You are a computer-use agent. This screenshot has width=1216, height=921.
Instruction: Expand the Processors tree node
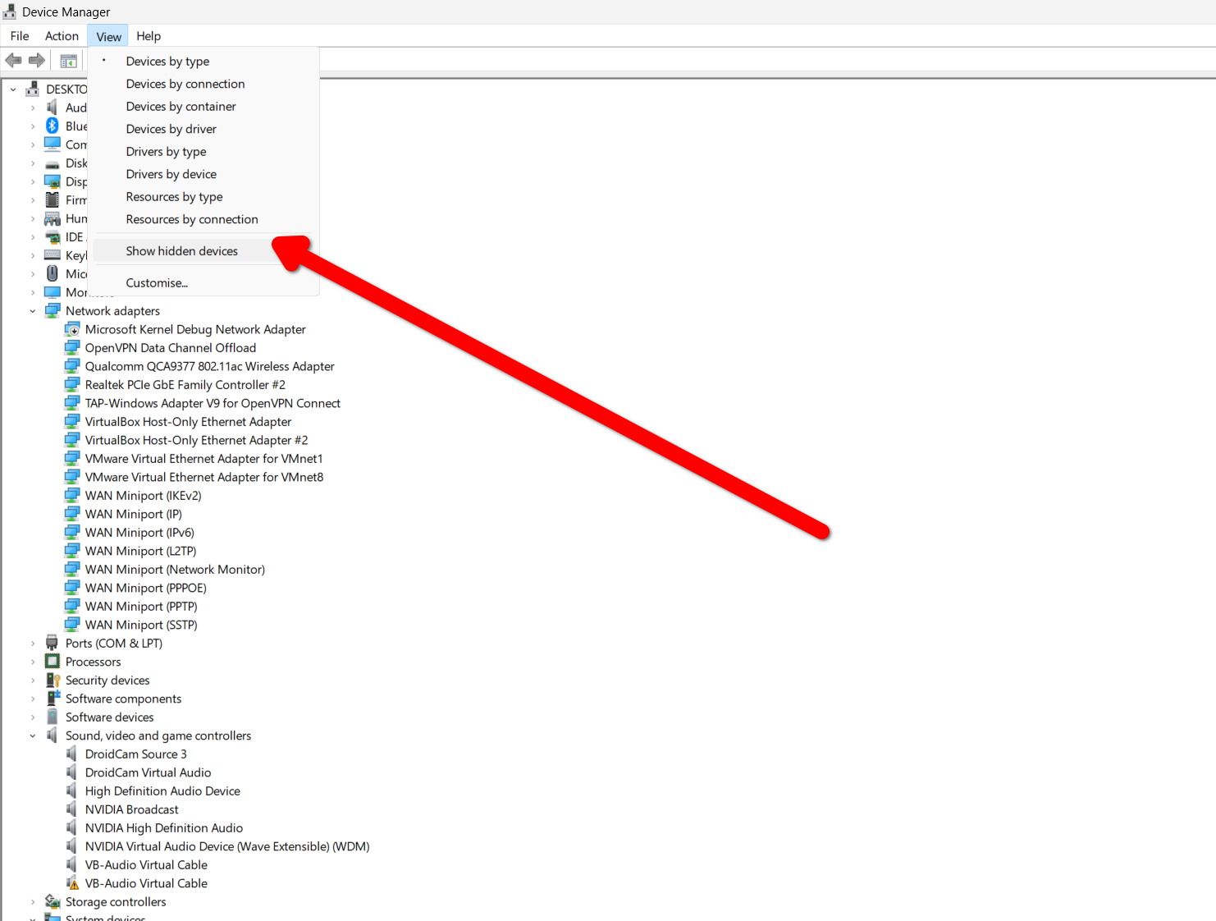pos(33,661)
